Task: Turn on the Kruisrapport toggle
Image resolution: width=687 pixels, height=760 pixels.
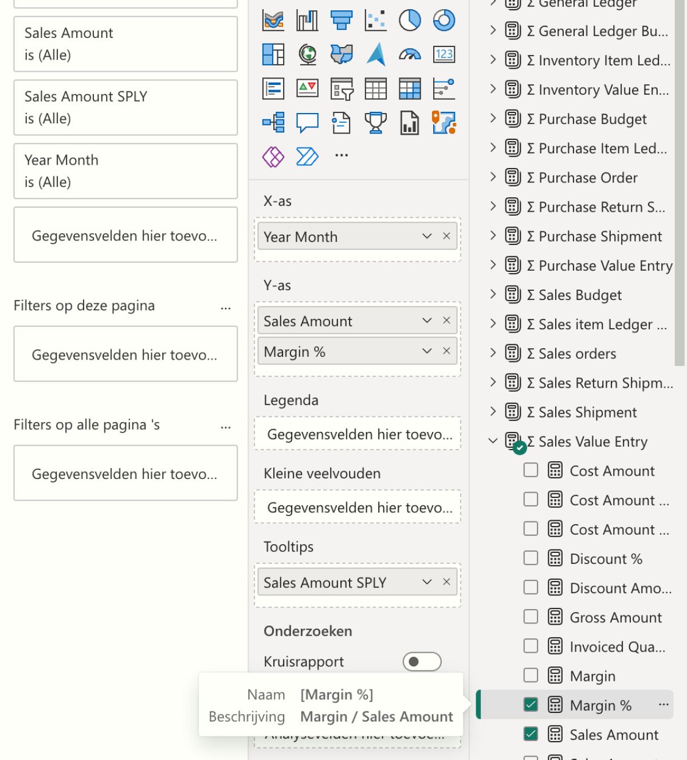Action: 422,661
